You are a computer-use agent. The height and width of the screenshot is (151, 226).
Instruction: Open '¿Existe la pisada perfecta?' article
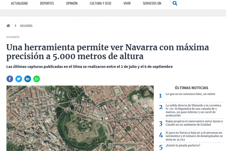click(x=183, y=146)
